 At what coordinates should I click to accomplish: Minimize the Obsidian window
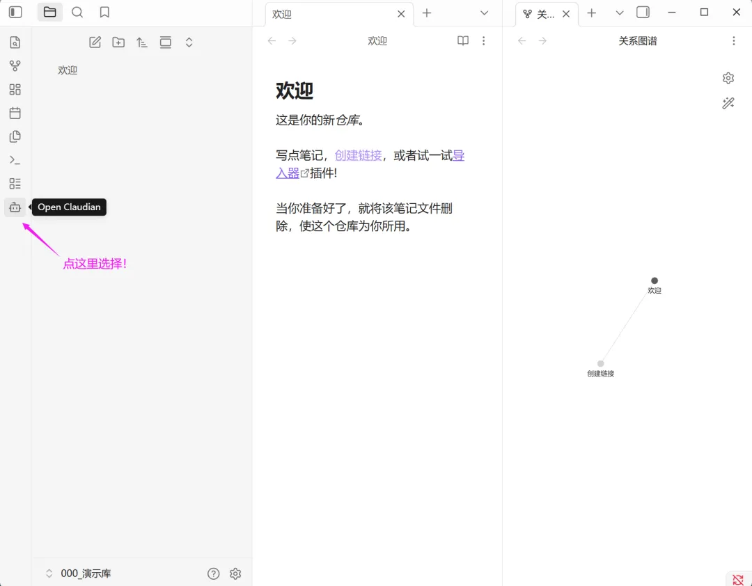tap(672, 13)
